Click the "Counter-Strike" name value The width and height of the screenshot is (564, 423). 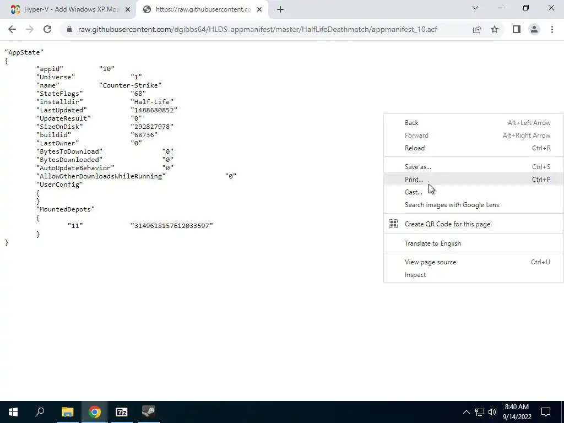click(x=130, y=85)
